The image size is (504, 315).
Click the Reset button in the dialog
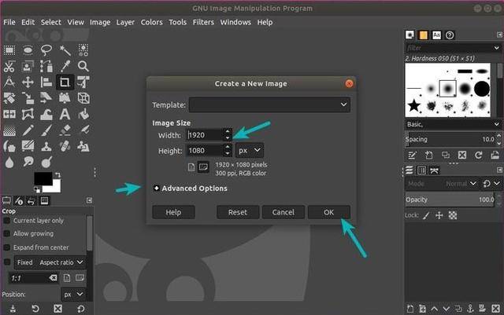coord(238,212)
